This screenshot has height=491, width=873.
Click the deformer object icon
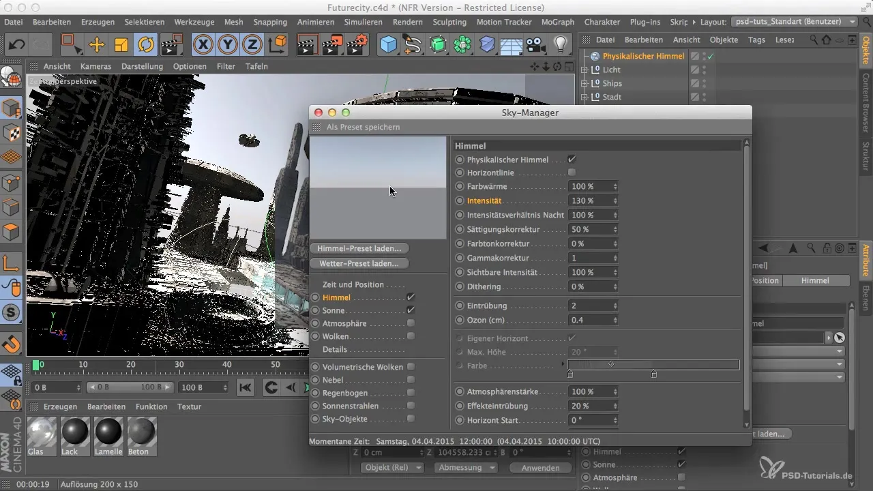tap(487, 45)
